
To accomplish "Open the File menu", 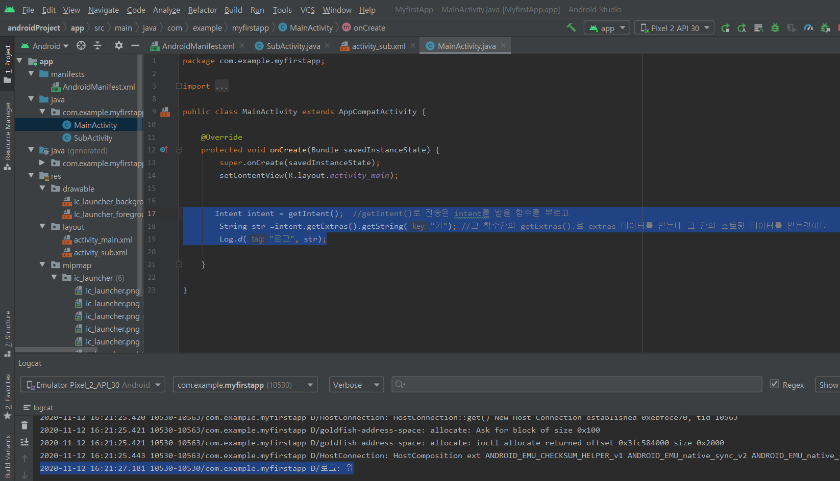I will [x=28, y=10].
